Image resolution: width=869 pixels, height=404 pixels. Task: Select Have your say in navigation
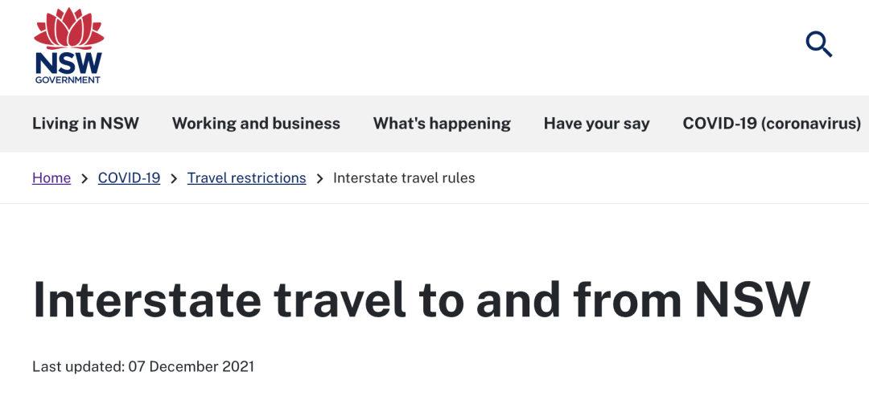point(596,124)
